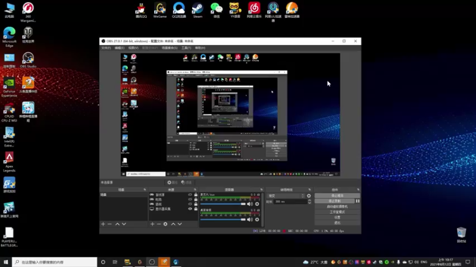Open transition properties gear next to 渐变

pyautogui.click(x=309, y=196)
